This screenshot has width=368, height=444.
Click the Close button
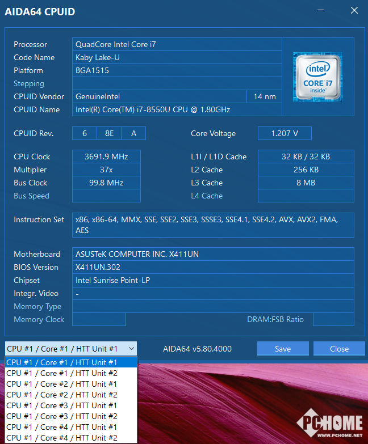click(x=339, y=349)
